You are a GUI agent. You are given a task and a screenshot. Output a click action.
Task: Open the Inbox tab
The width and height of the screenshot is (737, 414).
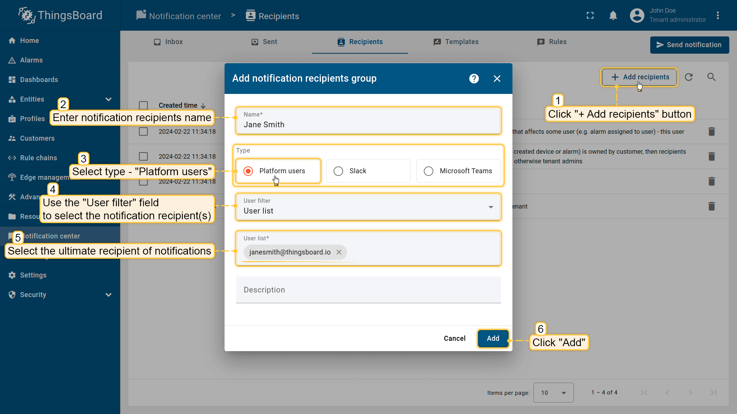pyautogui.click(x=168, y=42)
